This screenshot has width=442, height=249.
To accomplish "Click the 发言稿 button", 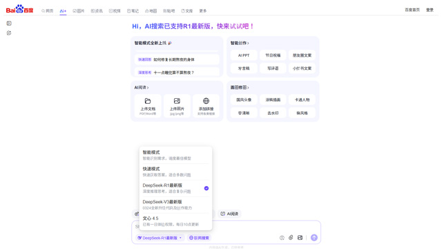I will 244,68.
